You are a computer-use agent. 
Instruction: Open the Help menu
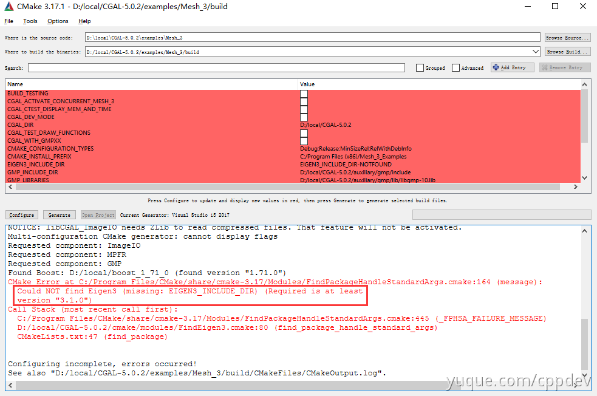pyautogui.click(x=84, y=21)
